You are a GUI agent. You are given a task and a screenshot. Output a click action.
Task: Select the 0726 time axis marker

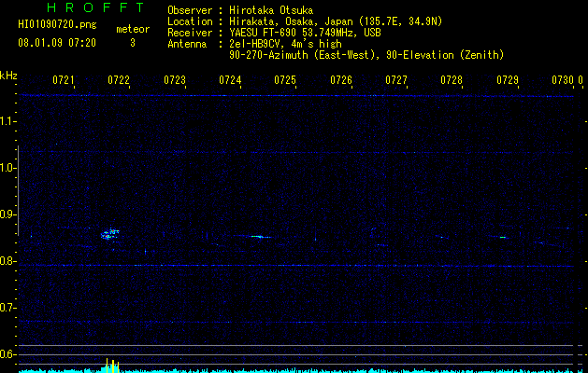(341, 80)
